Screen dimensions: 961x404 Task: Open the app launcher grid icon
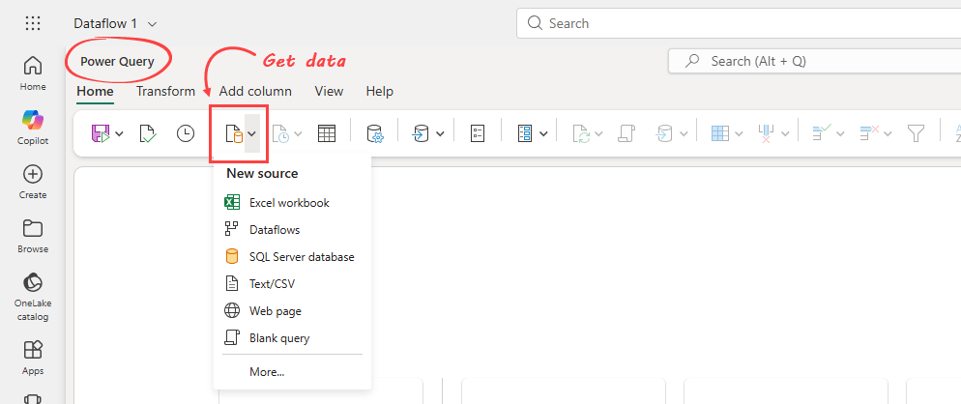(33, 23)
